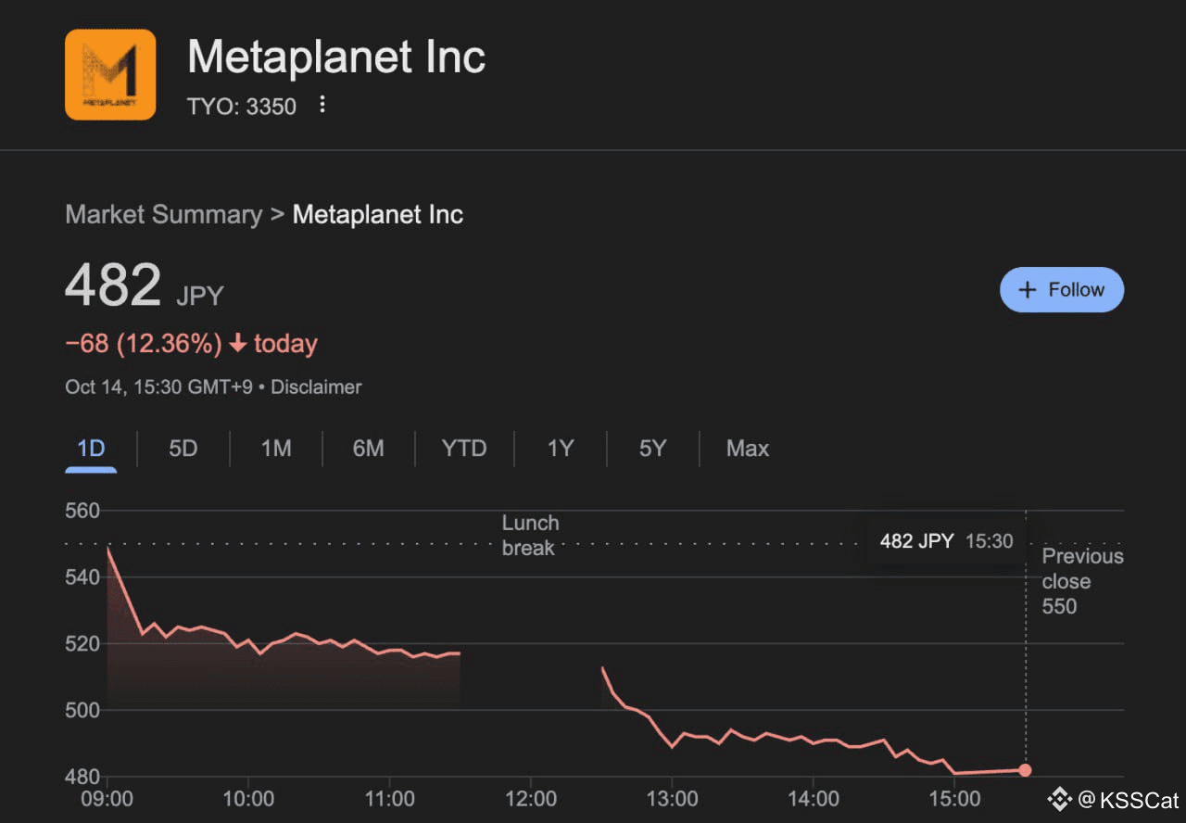Select the Max range tab
1186x823 pixels.
(747, 449)
